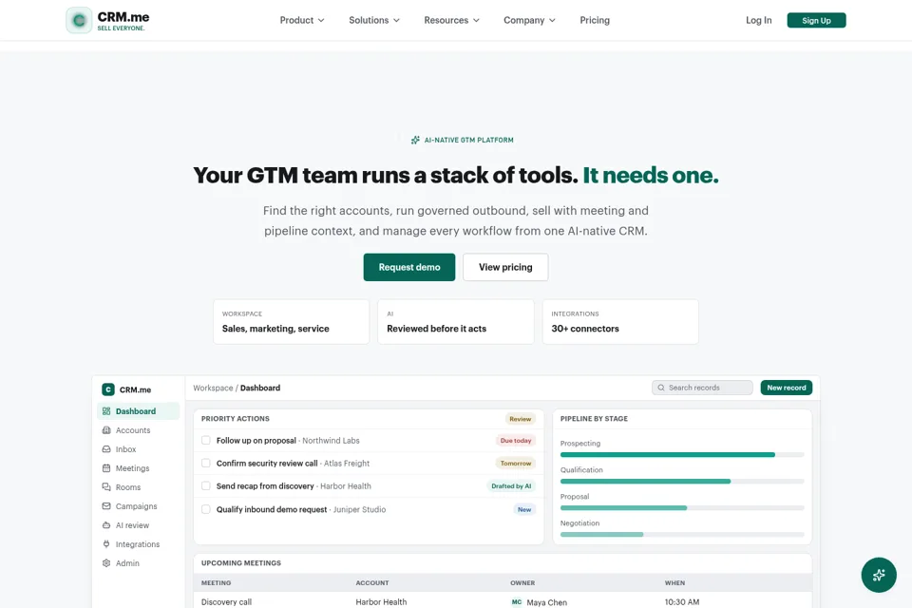This screenshot has width=912, height=608.
Task: Click the Inbox tray icon in sidebar
Action: pos(106,449)
